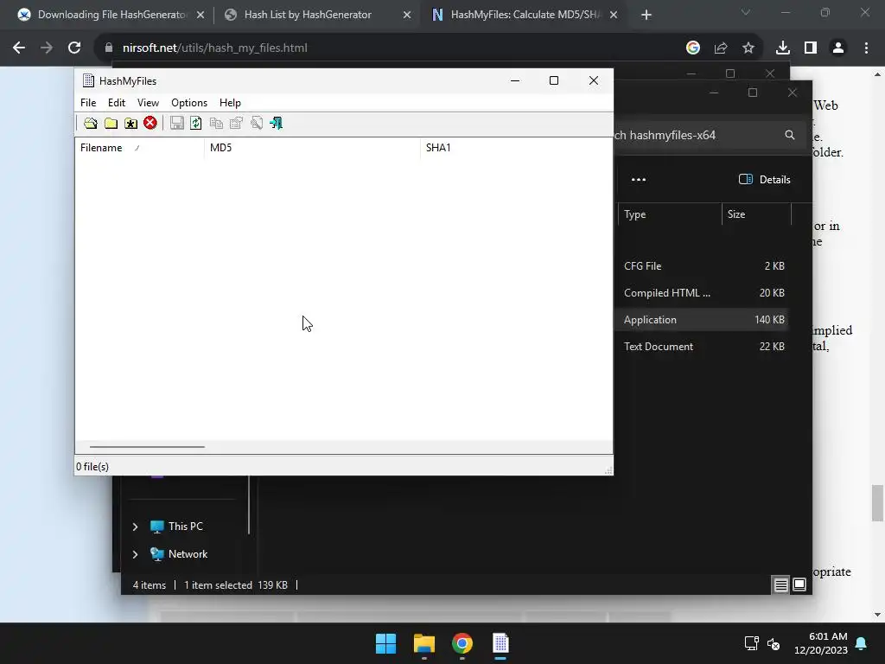The image size is (885, 664).
Task: Sort File Explorer by Size column
Action: click(756, 214)
